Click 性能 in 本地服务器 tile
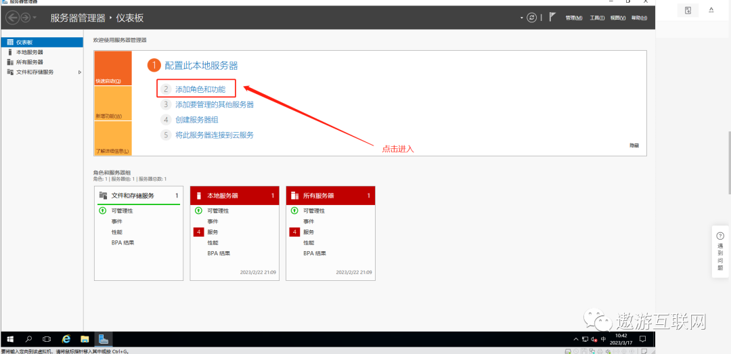Image resolution: width=731 pixels, height=354 pixels. [x=213, y=242]
